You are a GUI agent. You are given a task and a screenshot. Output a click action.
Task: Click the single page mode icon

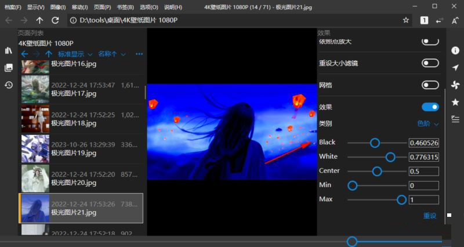[424, 20]
